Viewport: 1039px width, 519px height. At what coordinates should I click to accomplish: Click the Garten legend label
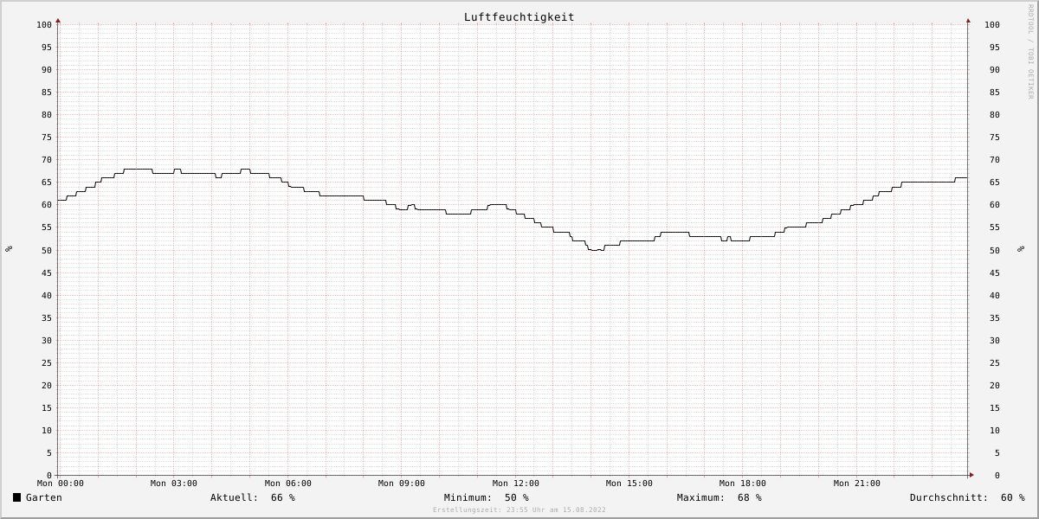[x=44, y=497]
